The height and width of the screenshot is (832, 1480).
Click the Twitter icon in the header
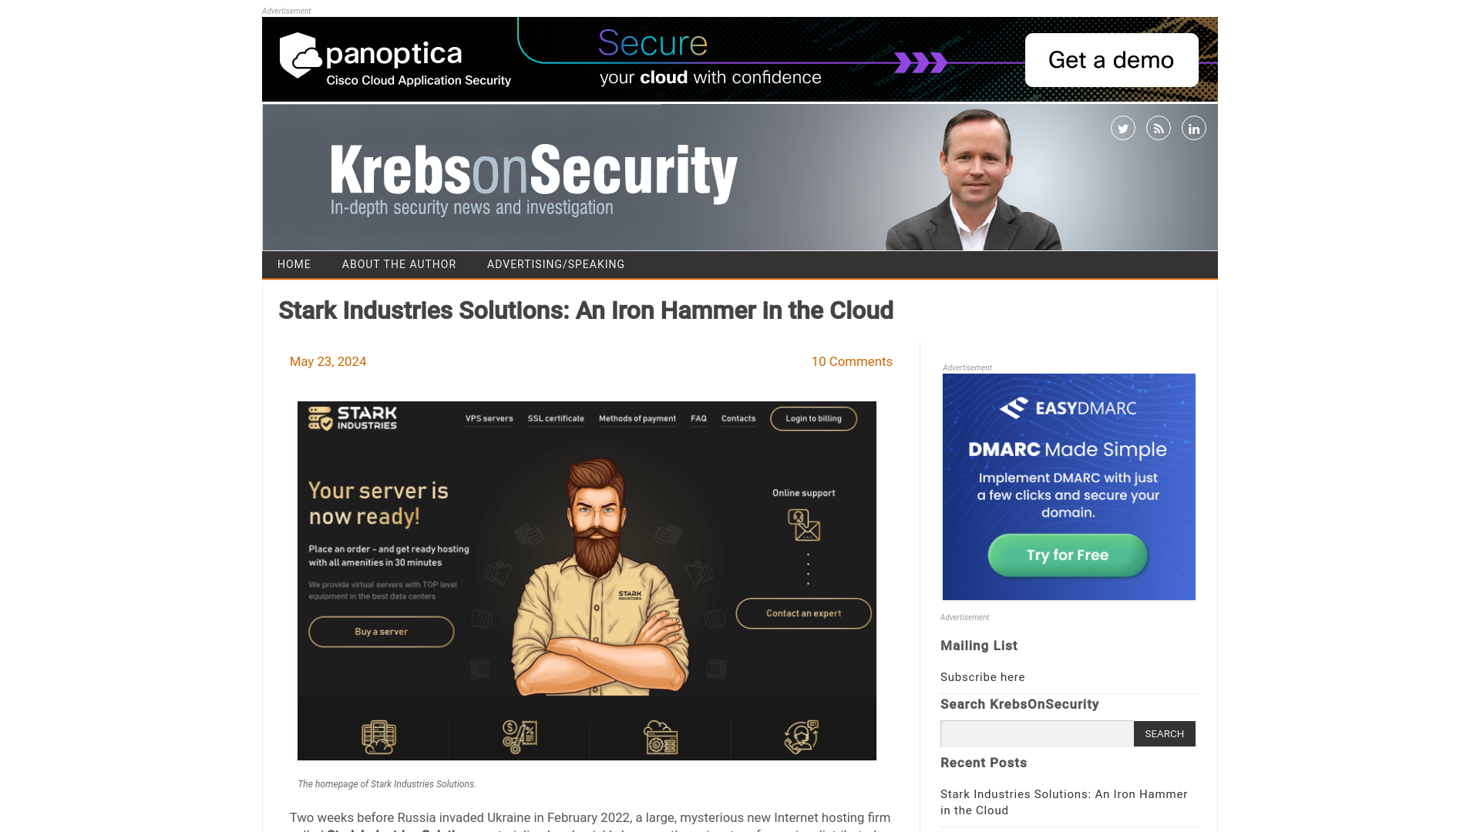pyautogui.click(x=1122, y=127)
